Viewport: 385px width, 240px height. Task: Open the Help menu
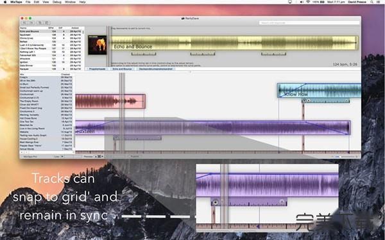(83, 2)
